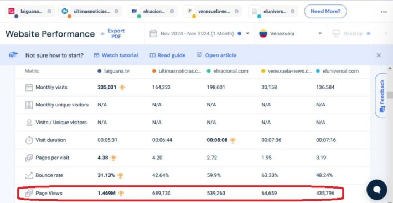Click the 33,158 monthly visits value

270,88
